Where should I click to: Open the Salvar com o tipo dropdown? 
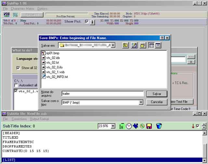141,102
